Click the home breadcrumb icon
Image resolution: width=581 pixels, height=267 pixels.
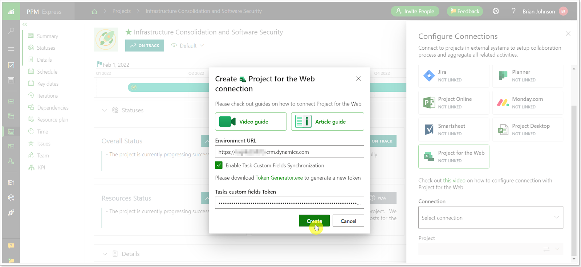click(x=94, y=11)
